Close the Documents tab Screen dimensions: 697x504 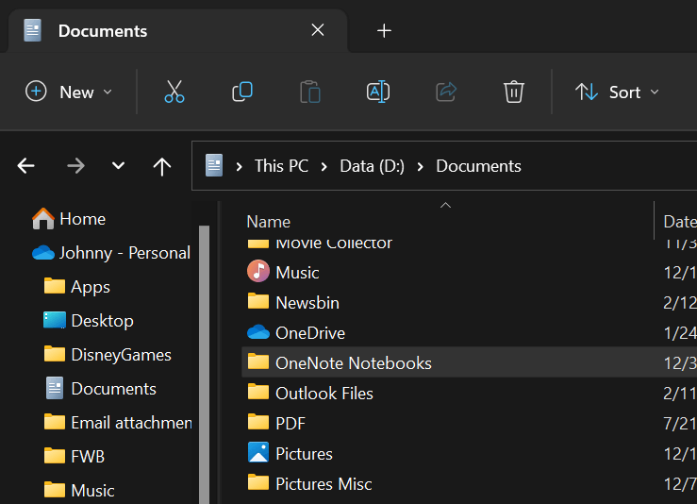(x=318, y=30)
